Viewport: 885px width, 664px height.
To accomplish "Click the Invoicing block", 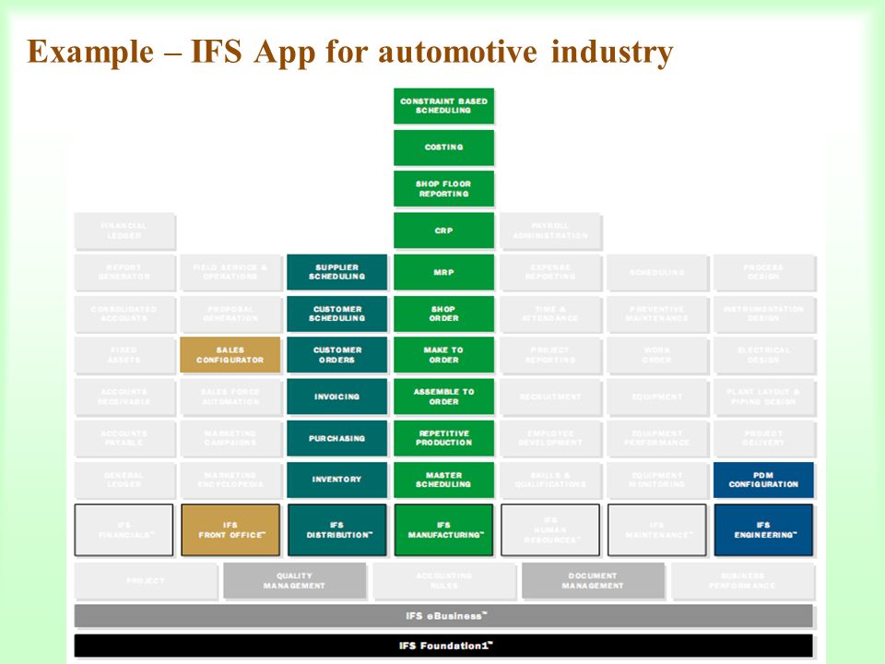I will click(337, 397).
